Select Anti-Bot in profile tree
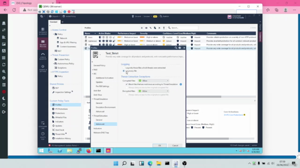 (x=97, y=91)
